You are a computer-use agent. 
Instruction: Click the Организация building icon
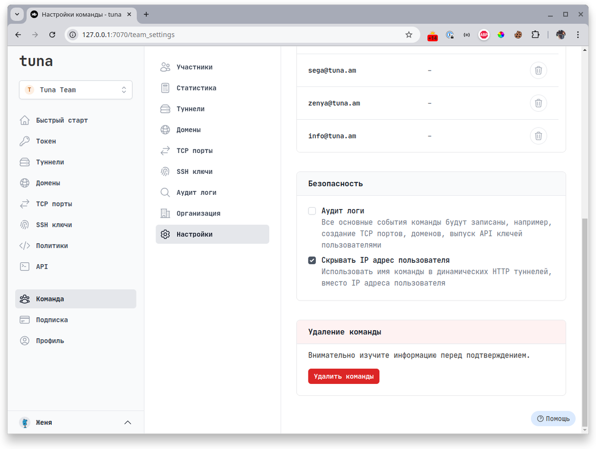point(165,213)
